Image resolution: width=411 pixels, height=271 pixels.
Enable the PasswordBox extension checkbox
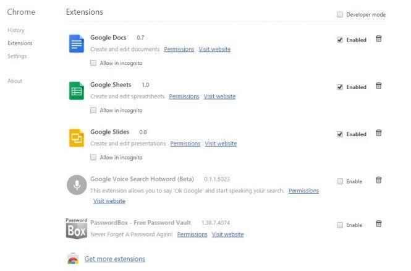(x=340, y=225)
